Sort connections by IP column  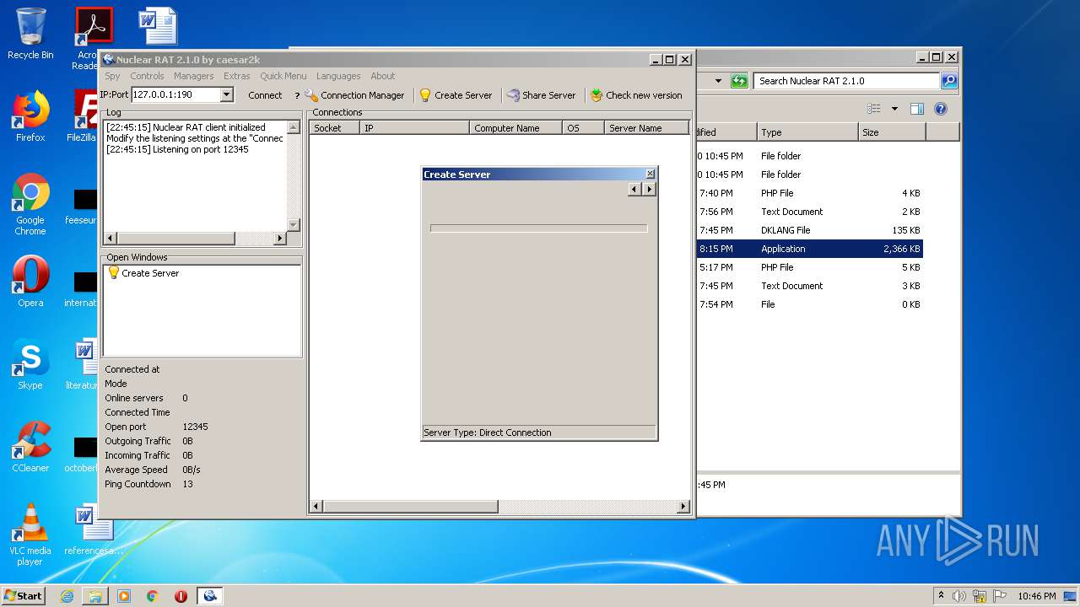414,128
